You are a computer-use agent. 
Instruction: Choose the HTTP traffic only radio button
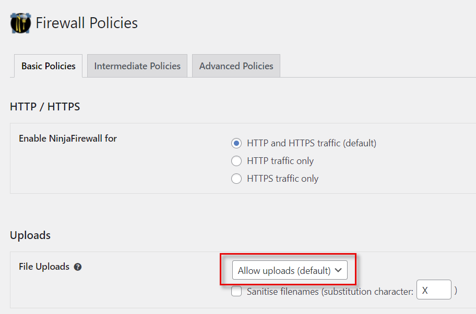click(236, 161)
